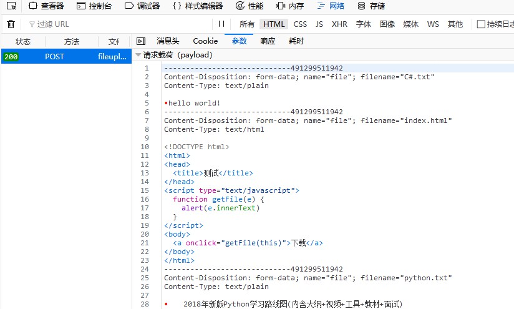Toggle the Other (其他) filter
The height and width of the screenshot is (309, 514).
tap(455, 24)
